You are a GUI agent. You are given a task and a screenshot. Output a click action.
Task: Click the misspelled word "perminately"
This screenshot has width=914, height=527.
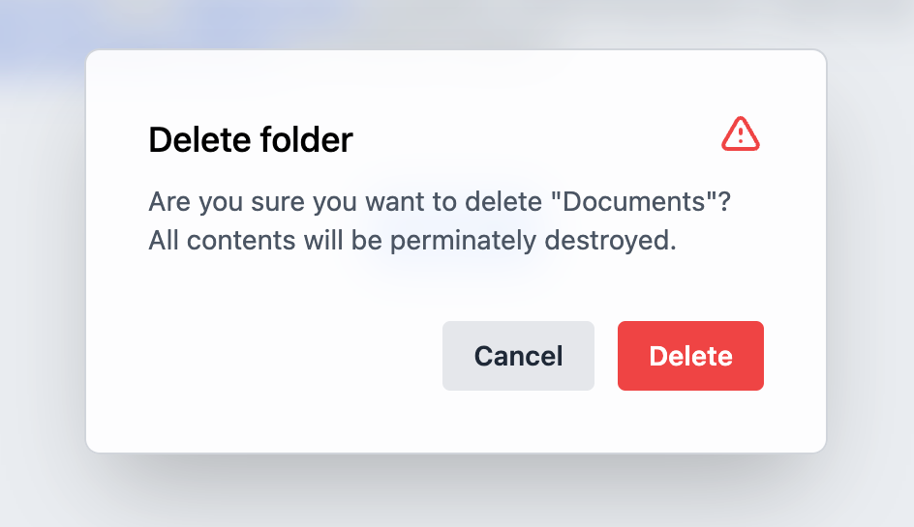[462, 241]
